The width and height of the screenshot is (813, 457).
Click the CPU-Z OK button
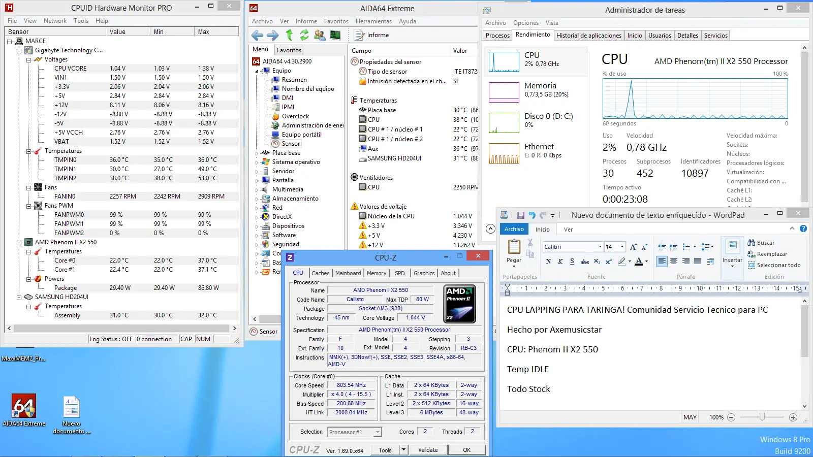click(466, 450)
